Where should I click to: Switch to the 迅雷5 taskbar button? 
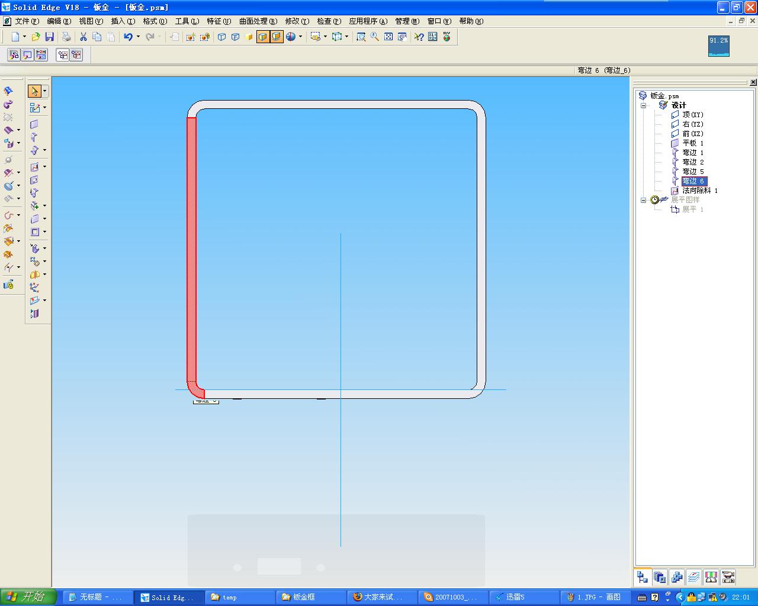click(x=524, y=597)
